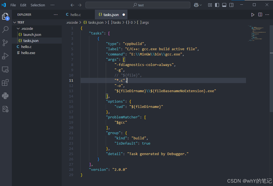This screenshot has height=186, width=273.
Task: Toggle the secondary side bar
Action: pos(231,5)
